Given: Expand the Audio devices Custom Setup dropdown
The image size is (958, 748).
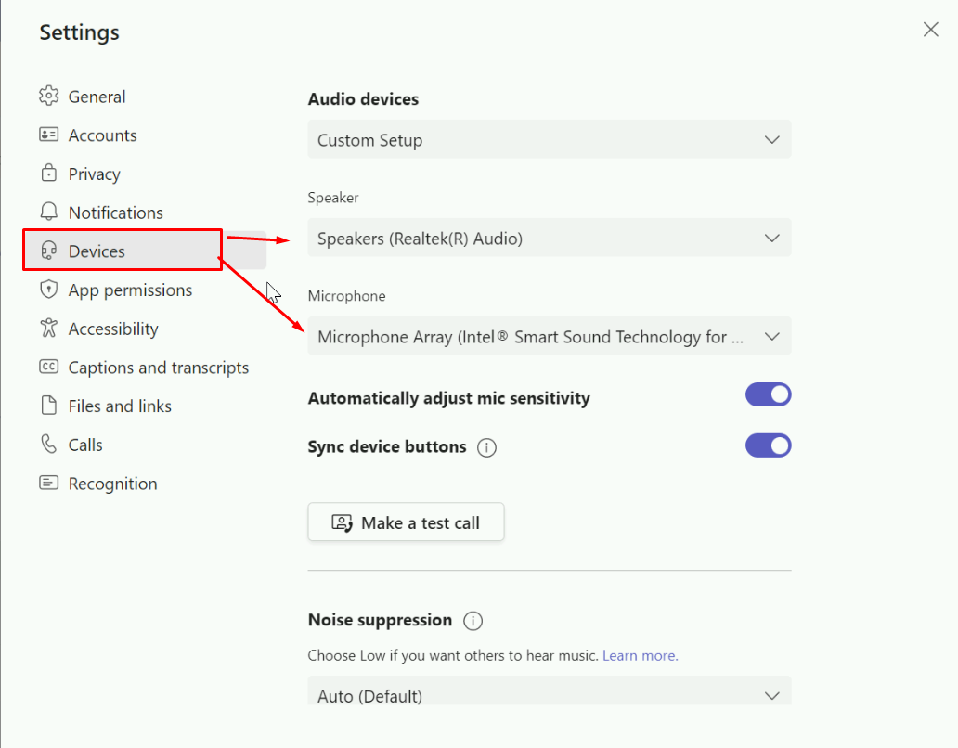Looking at the screenshot, I should pos(549,140).
